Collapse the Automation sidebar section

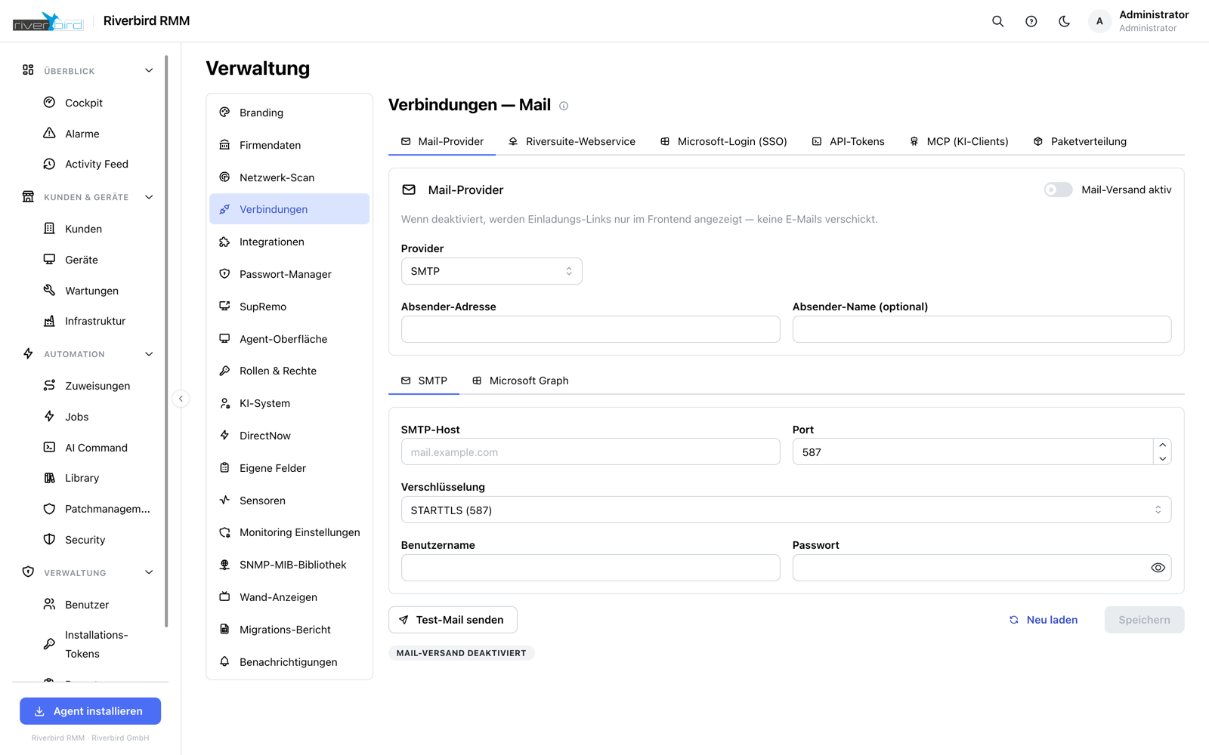pos(149,354)
